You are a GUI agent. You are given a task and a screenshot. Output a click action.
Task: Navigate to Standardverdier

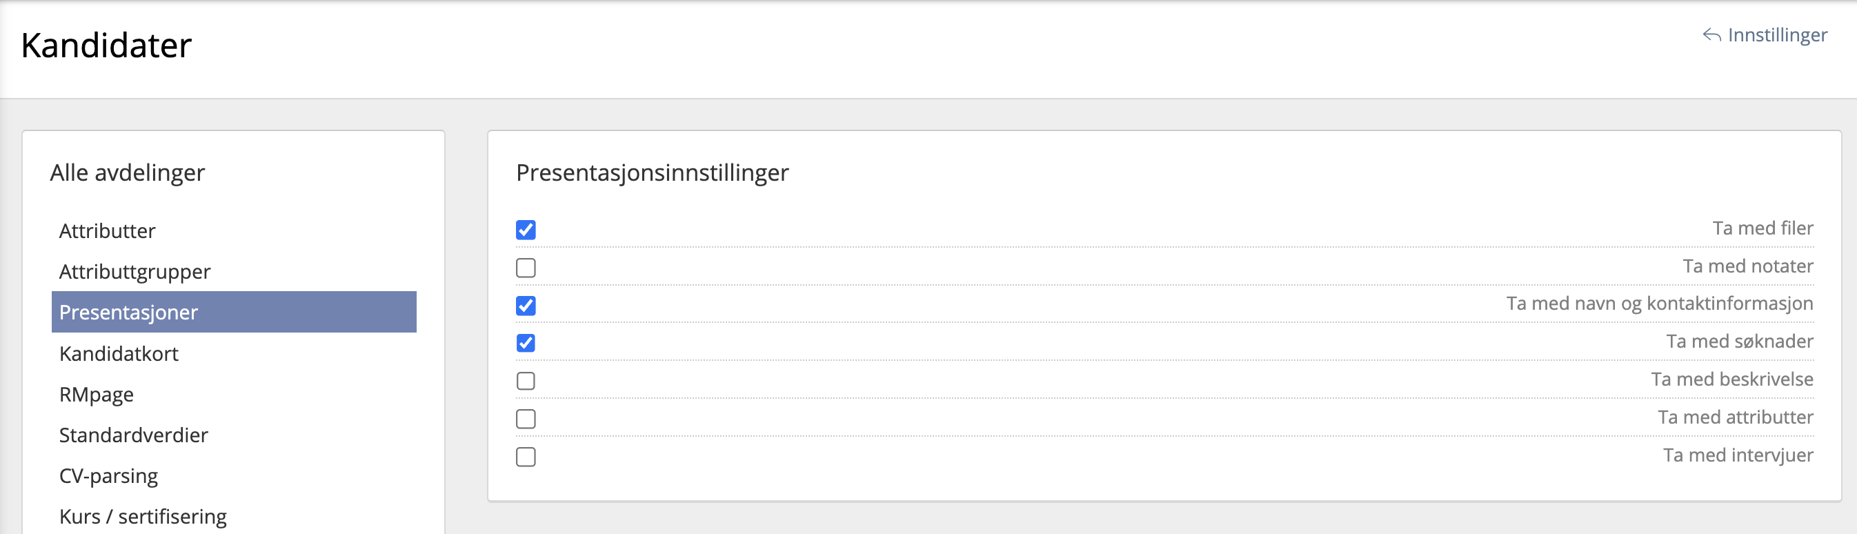coord(133,435)
